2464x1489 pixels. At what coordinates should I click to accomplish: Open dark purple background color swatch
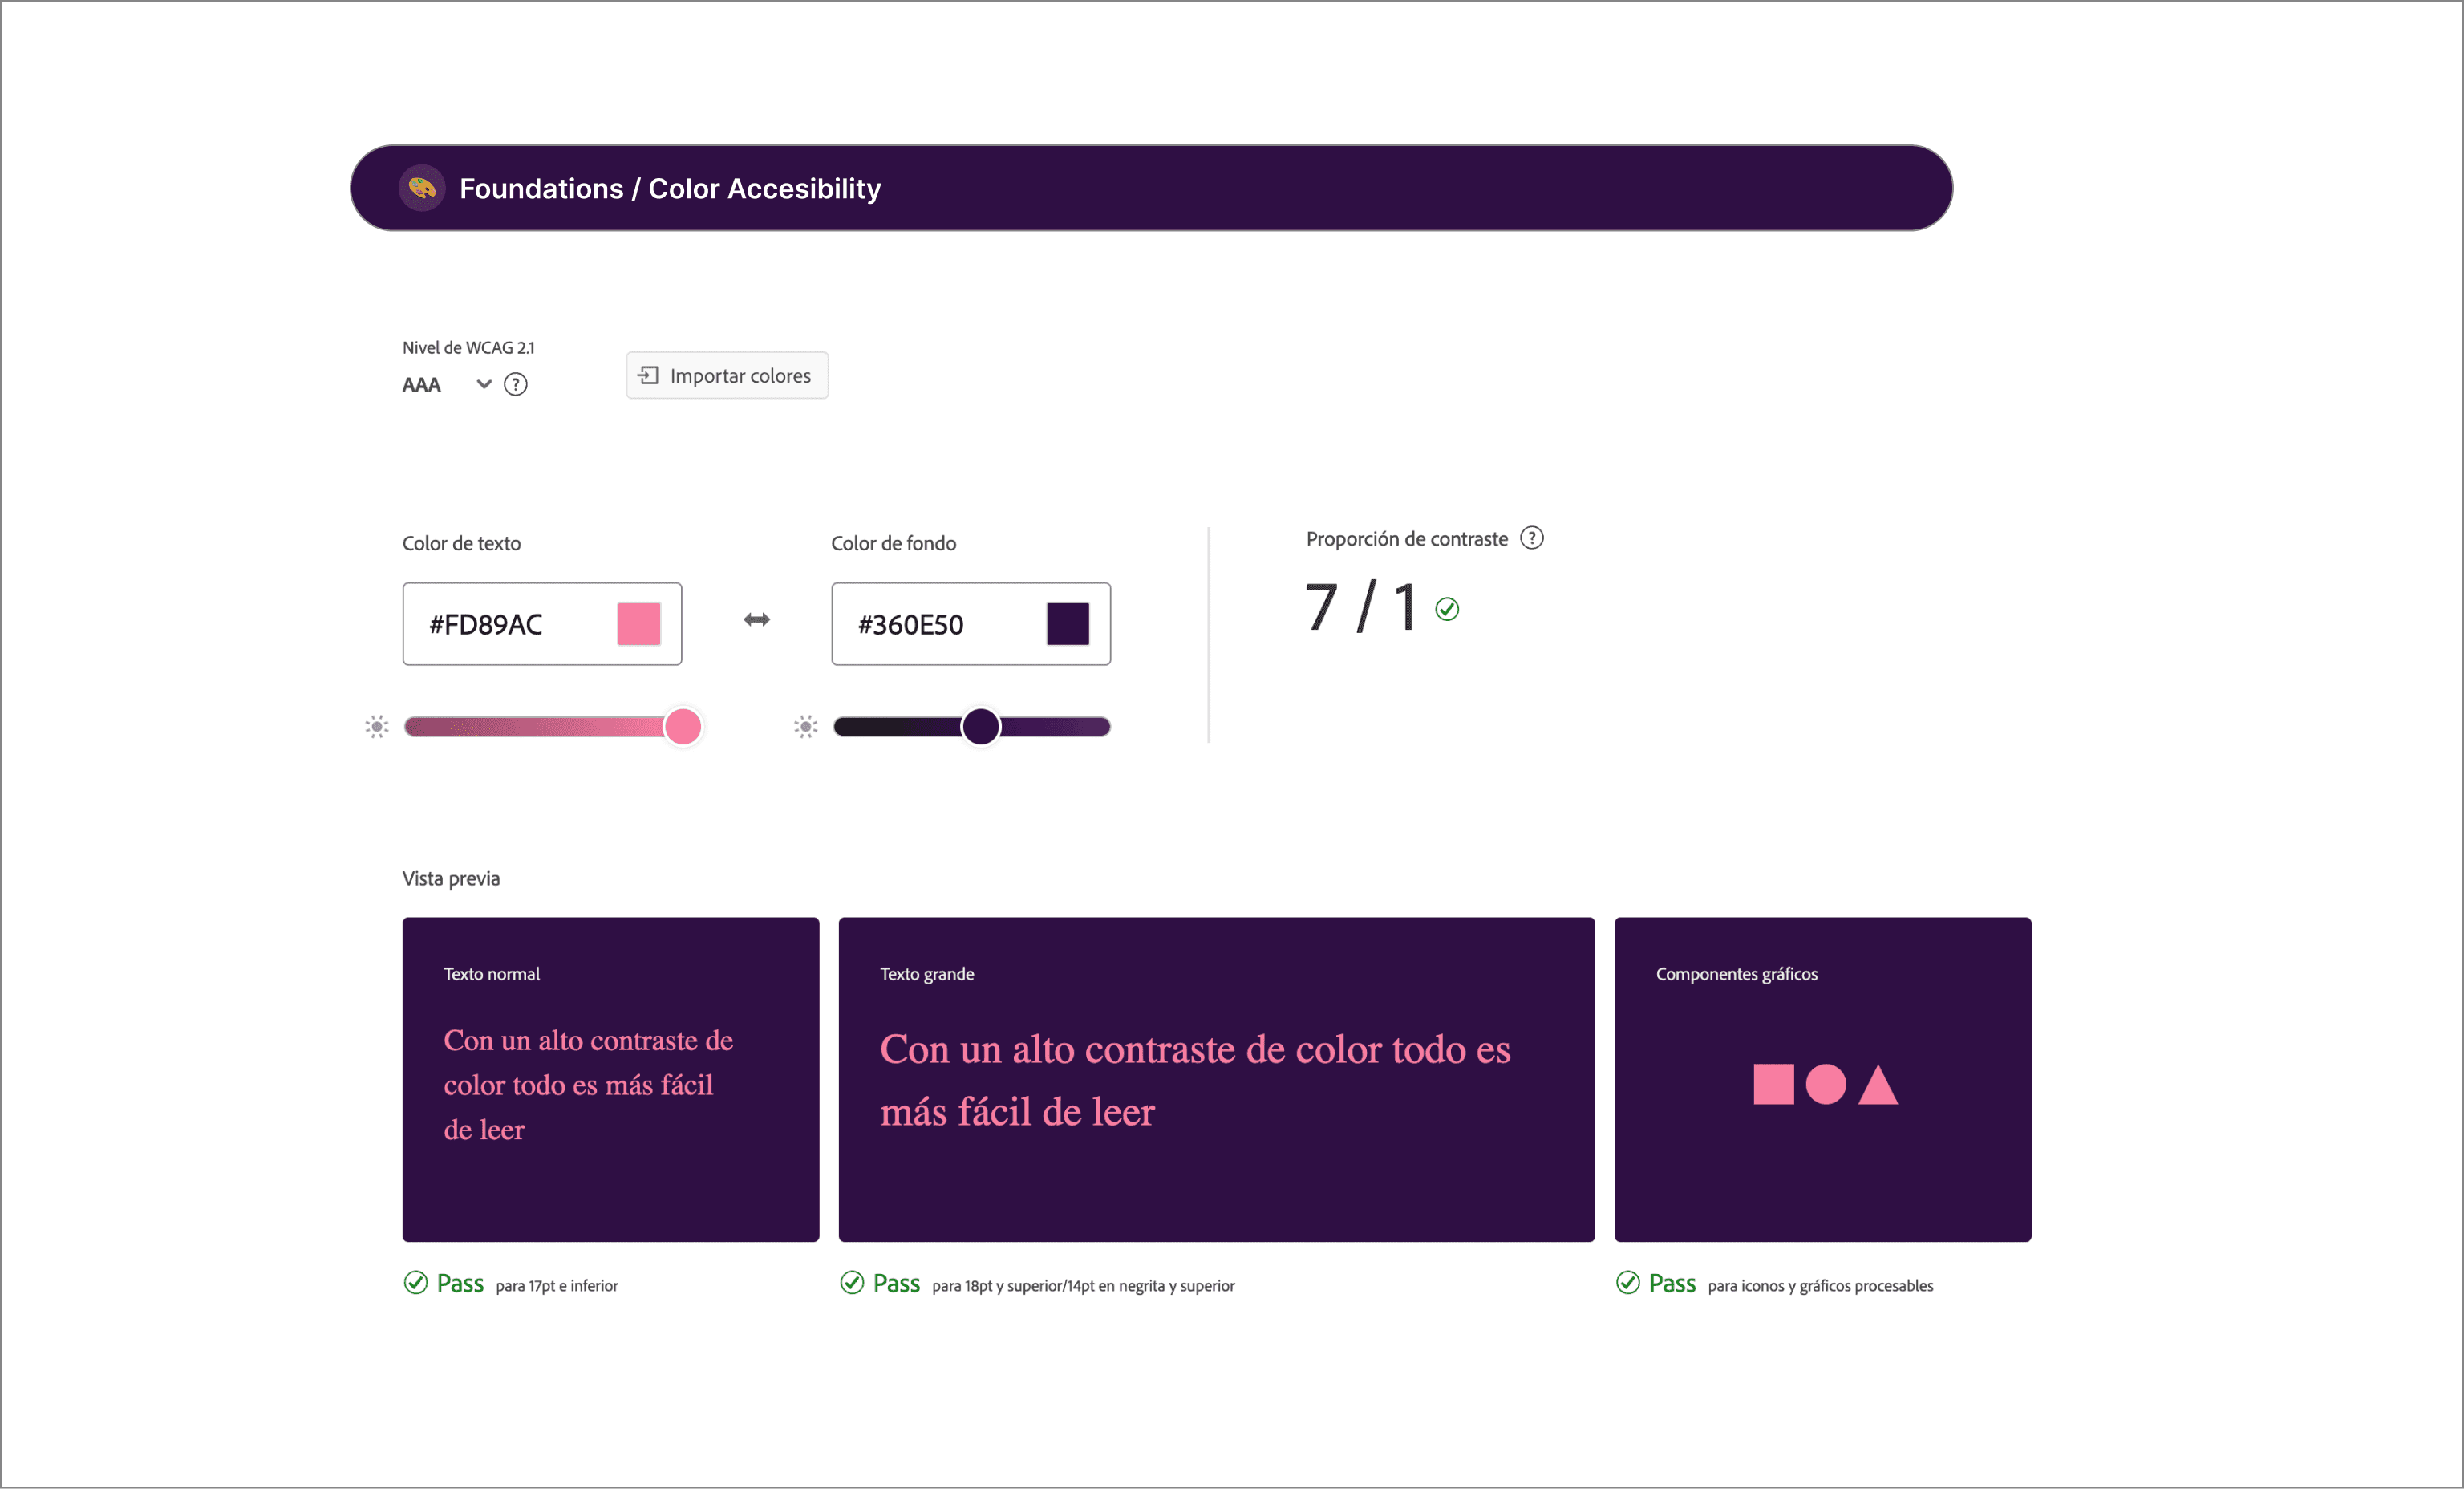point(1068,624)
